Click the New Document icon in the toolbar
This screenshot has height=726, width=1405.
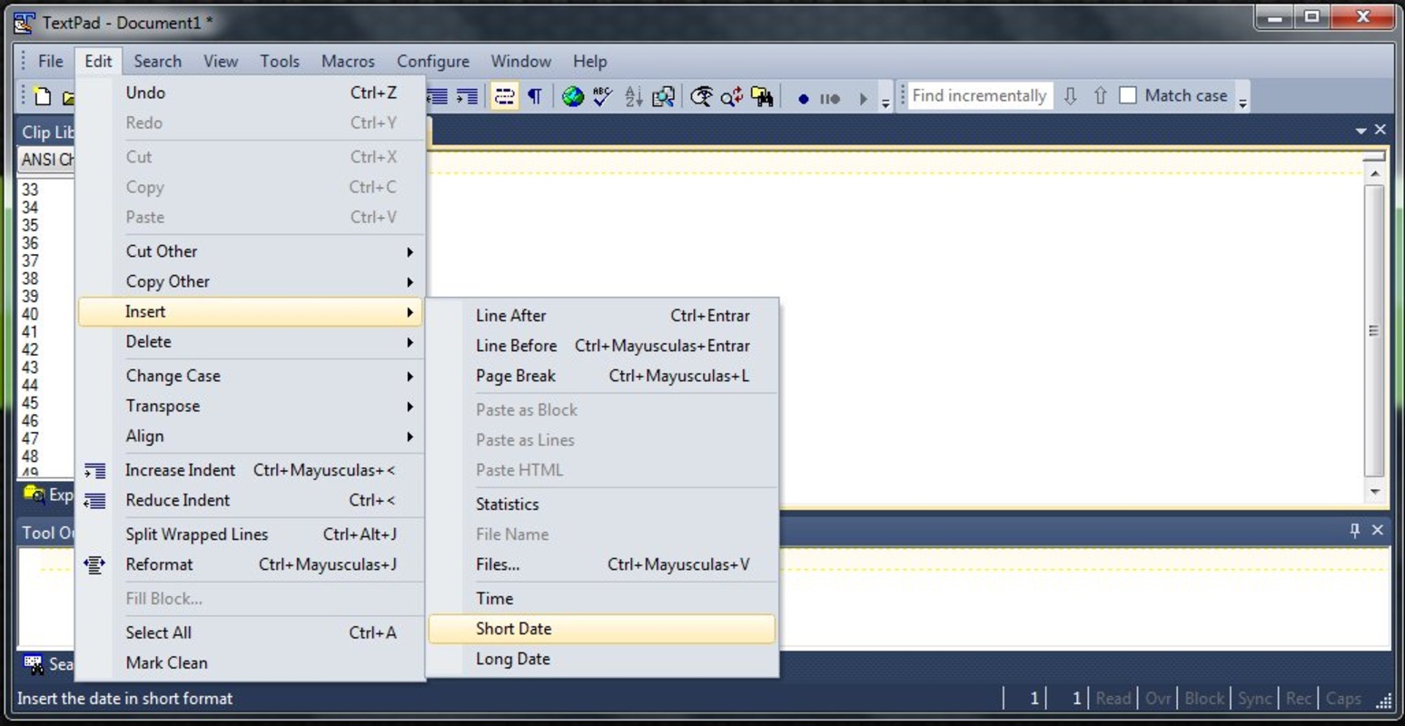coord(42,96)
